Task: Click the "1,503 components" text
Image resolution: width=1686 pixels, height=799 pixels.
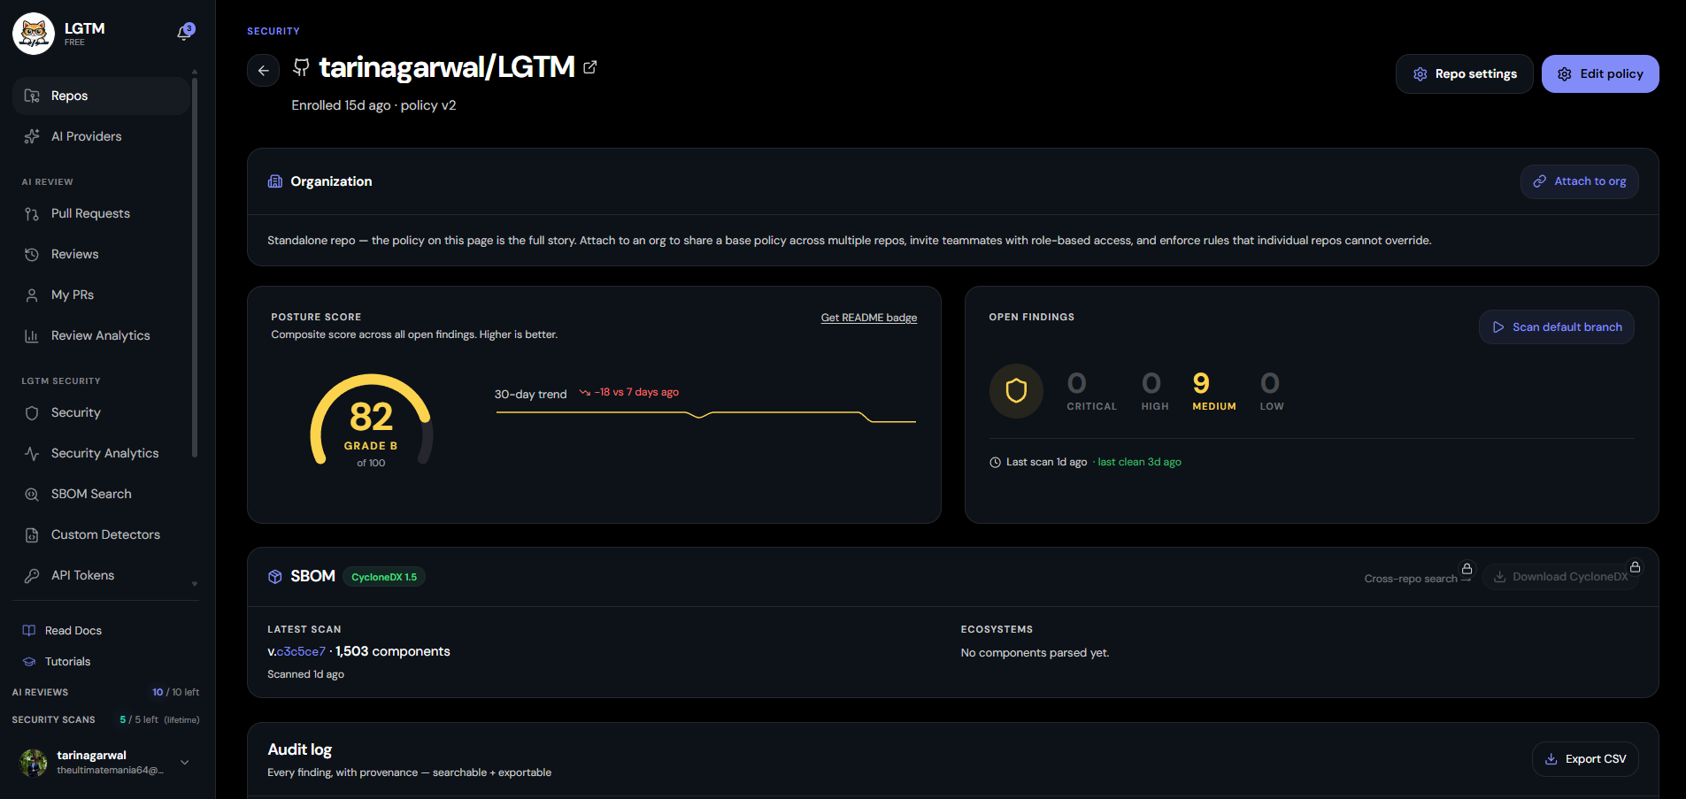Action: pos(393,652)
